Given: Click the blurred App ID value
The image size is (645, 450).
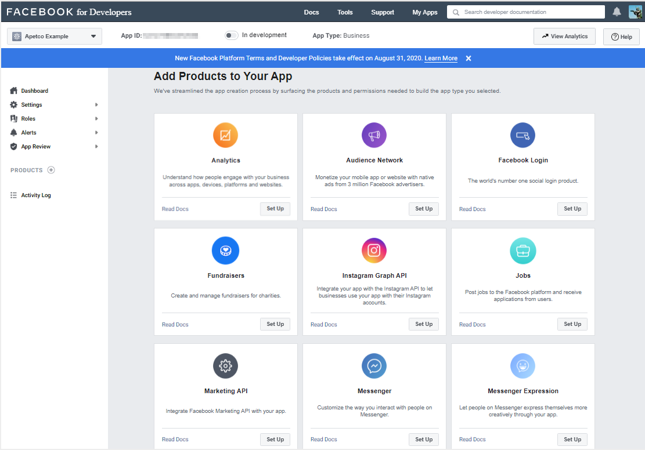Looking at the screenshot, I should [x=170, y=36].
